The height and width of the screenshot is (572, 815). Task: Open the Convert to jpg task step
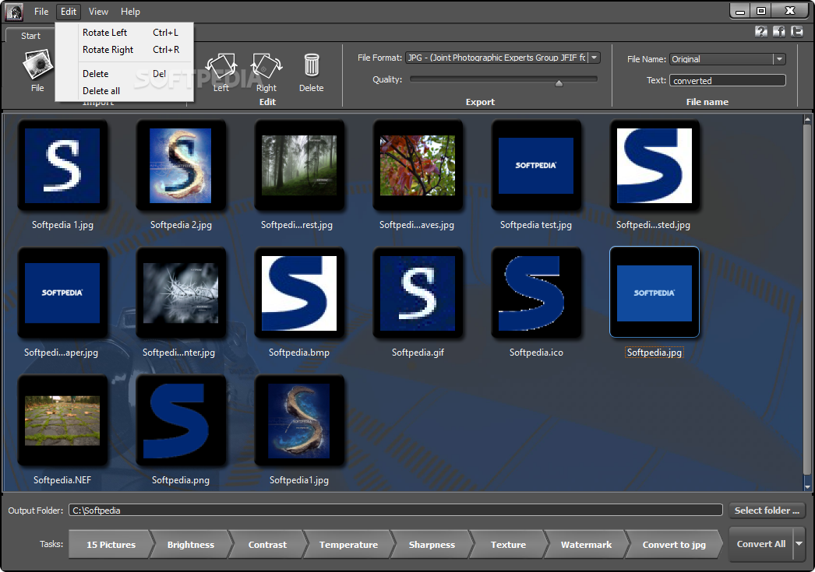click(674, 545)
